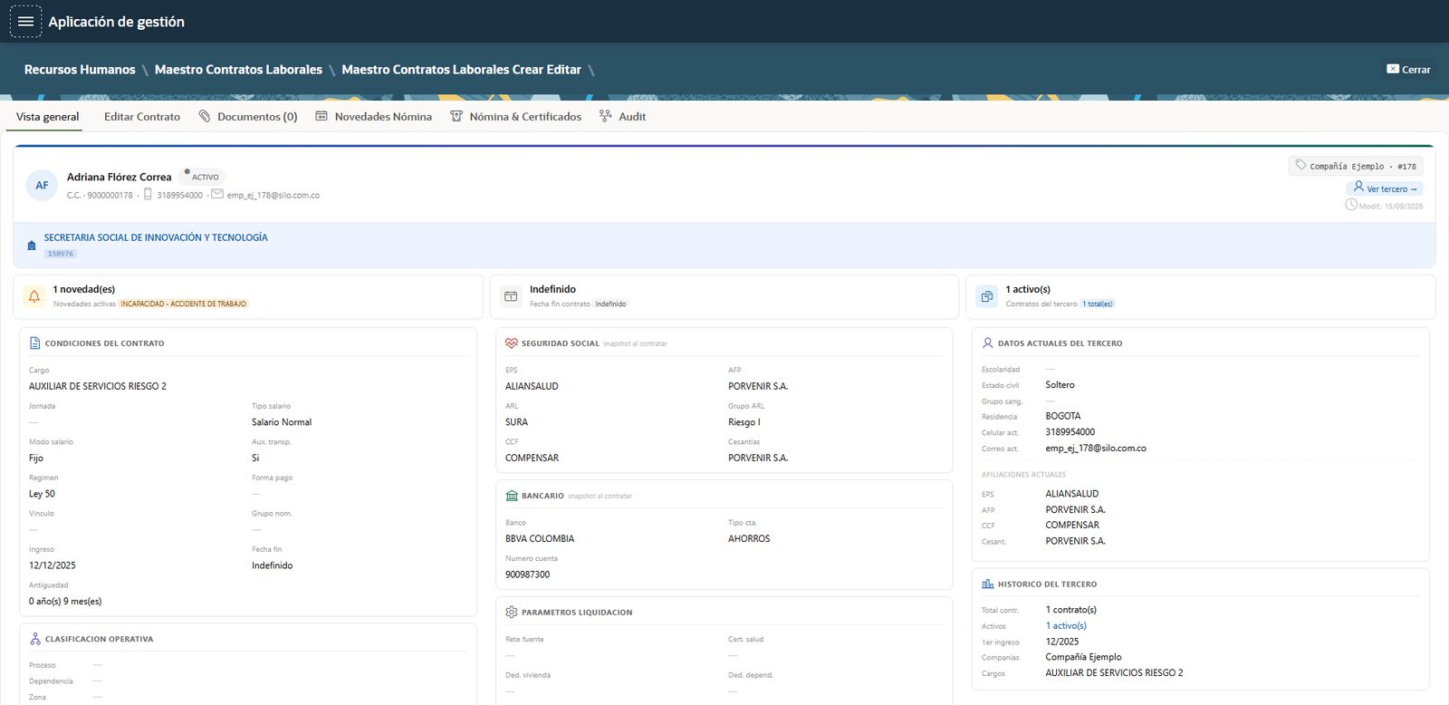
Task: Click the person icon in Datos Actuales
Action: click(x=988, y=343)
